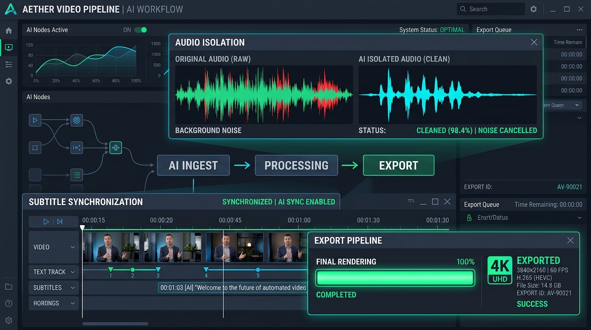
Task: Play the subtitle timeline
Action: pos(46,222)
